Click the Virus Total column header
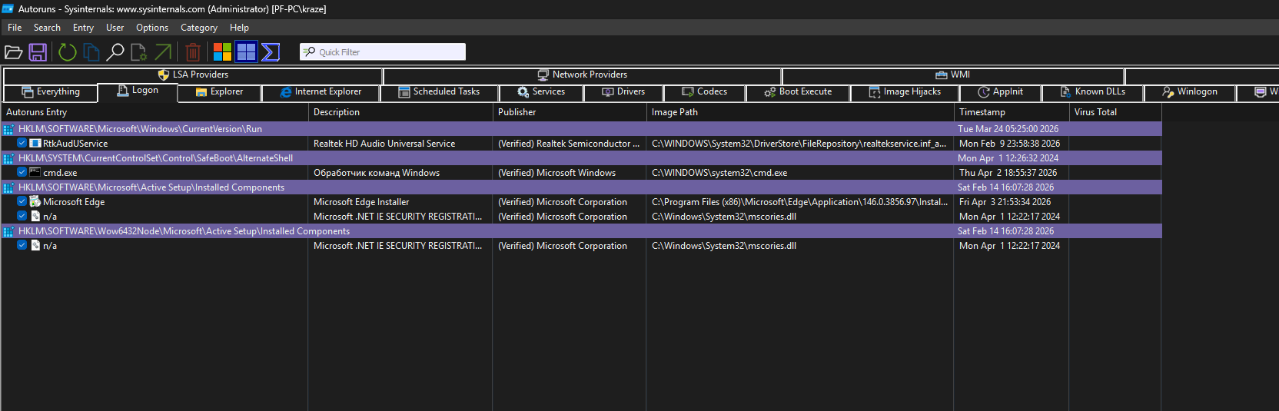 (1115, 112)
